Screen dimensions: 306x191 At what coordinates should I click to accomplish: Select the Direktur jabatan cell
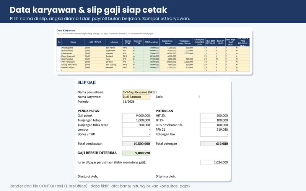tap(114, 62)
